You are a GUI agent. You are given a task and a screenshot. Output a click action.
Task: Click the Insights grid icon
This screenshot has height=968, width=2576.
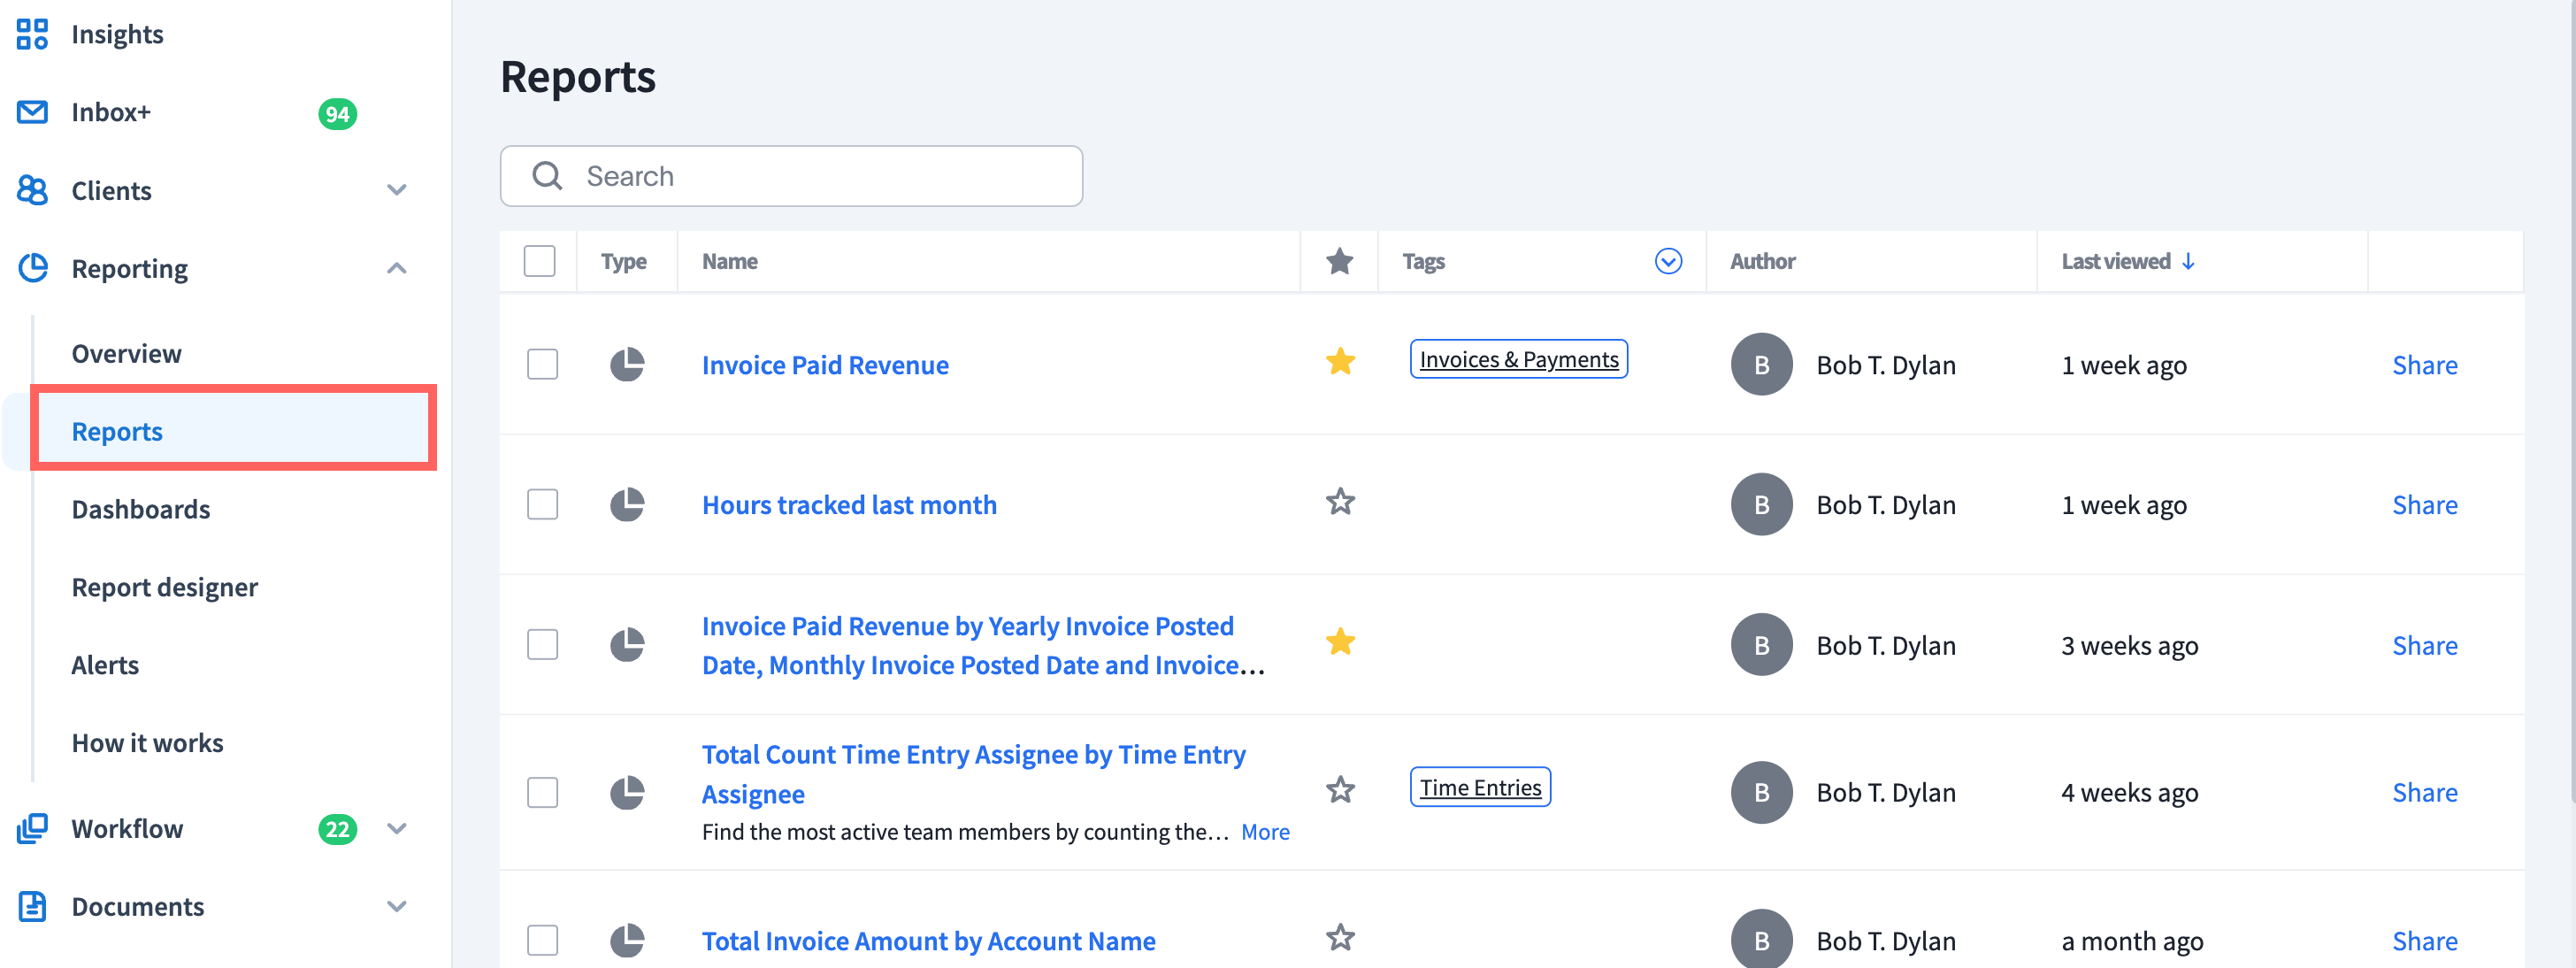point(32,34)
